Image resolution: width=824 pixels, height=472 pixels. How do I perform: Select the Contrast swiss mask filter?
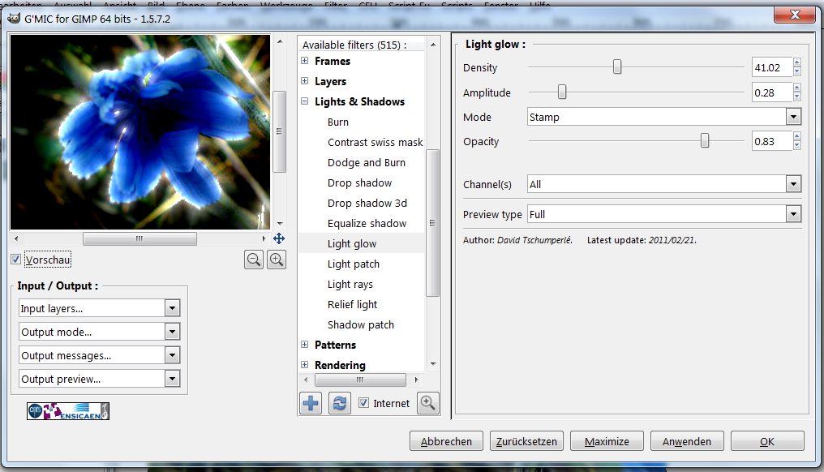[x=376, y=143]
